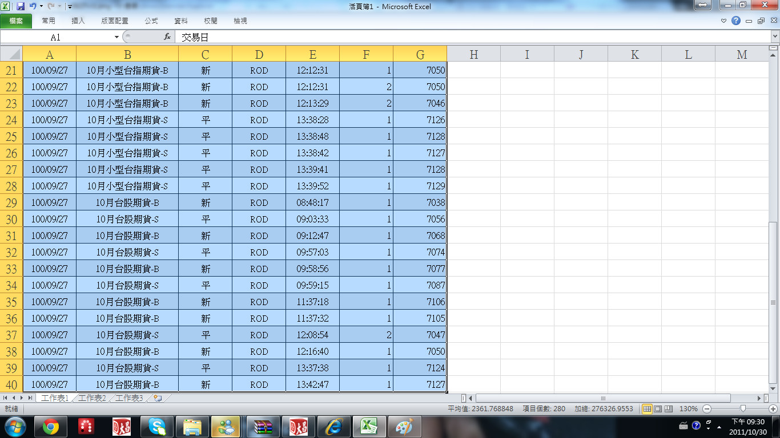This screenshot has width=780, height=438.
Task: Click zoom in plus button
Action: (773, 409)
